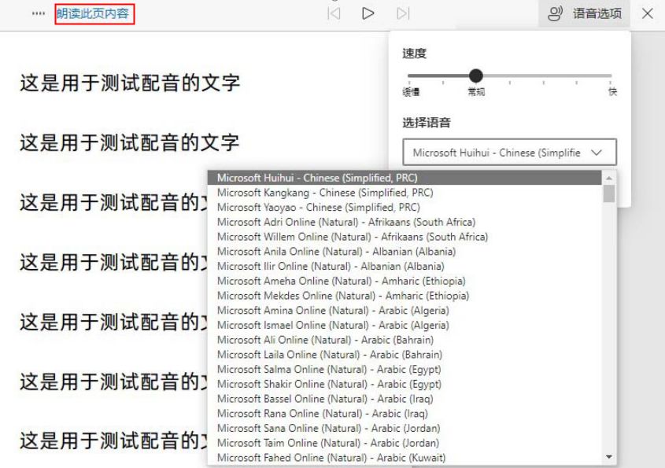Pick Microsoft Ismael Online Arabic (Algeria)

coord(405,325)
